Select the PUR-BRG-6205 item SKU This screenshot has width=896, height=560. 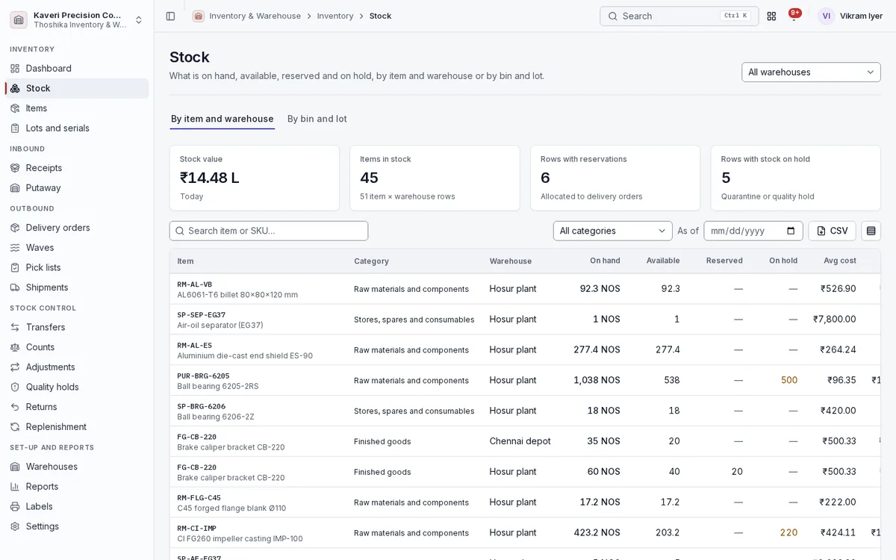click(x=203, y=376)
